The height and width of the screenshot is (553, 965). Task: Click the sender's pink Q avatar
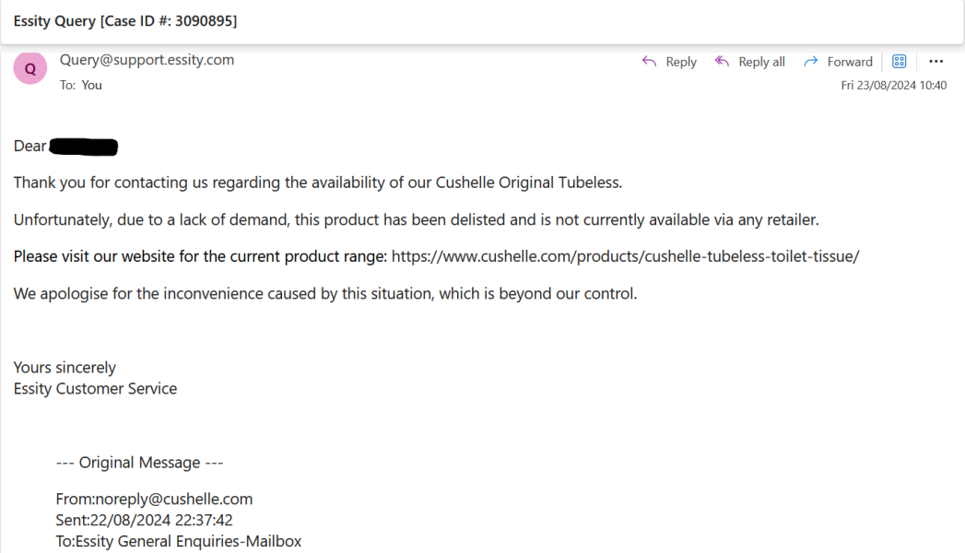pos(30,68)
